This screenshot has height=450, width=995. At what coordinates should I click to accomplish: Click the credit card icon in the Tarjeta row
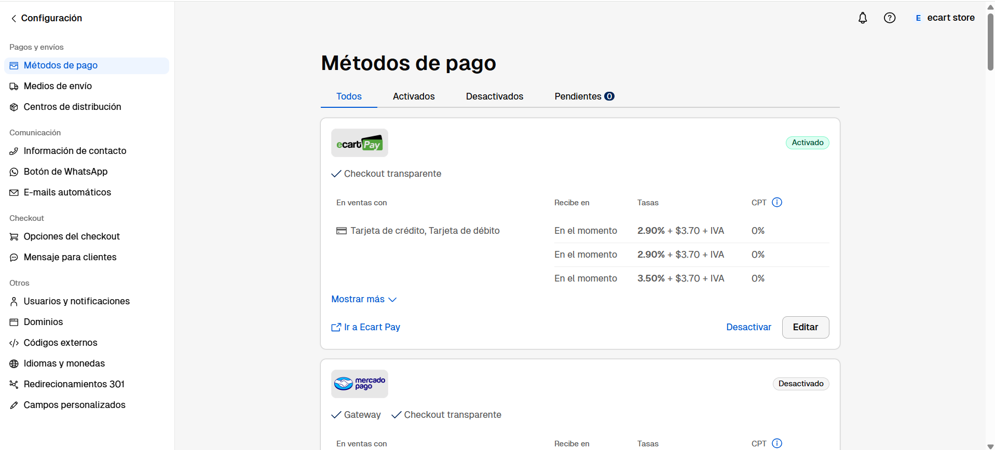coord(342,231)
